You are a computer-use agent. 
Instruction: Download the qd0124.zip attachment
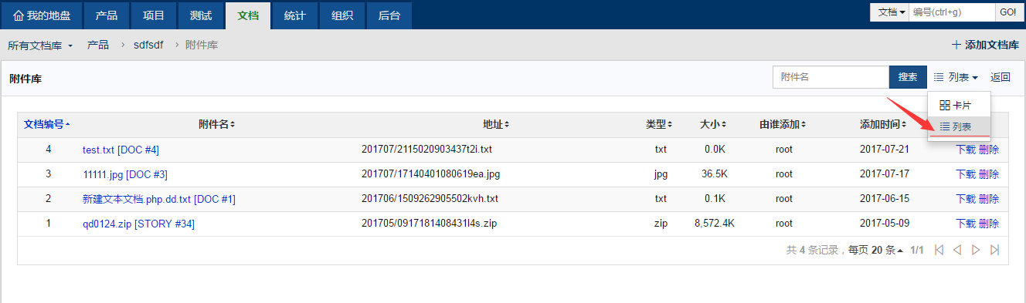click(x=966, y=224)
